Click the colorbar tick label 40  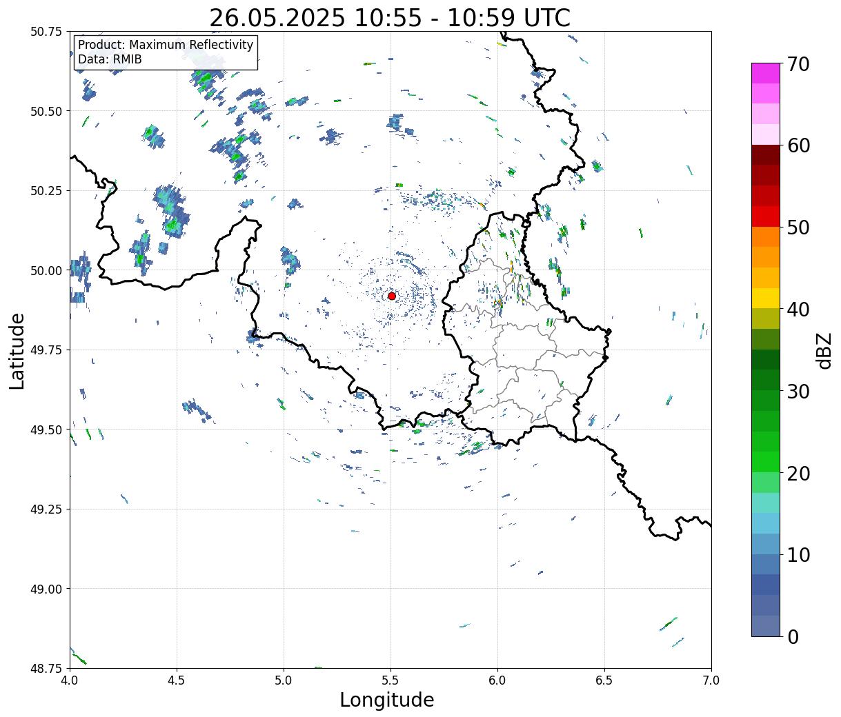tap(798, 310)
